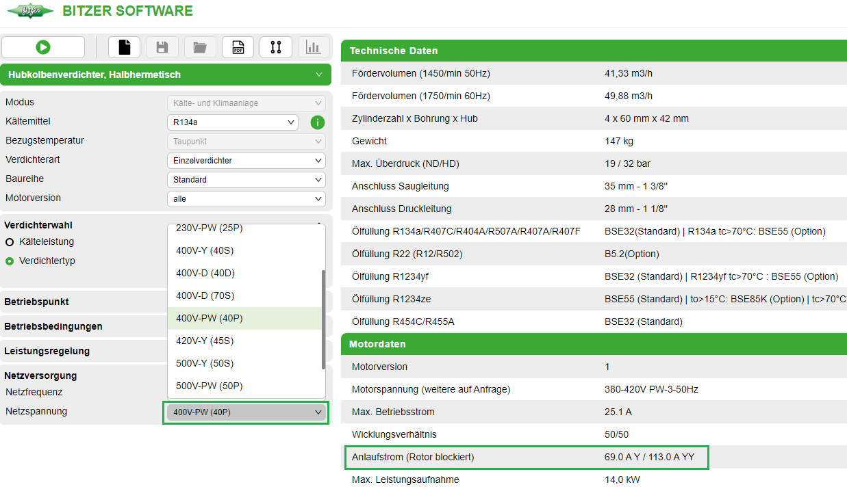Pick 500V-PW (50P) voltage option

tap(210, 386)
